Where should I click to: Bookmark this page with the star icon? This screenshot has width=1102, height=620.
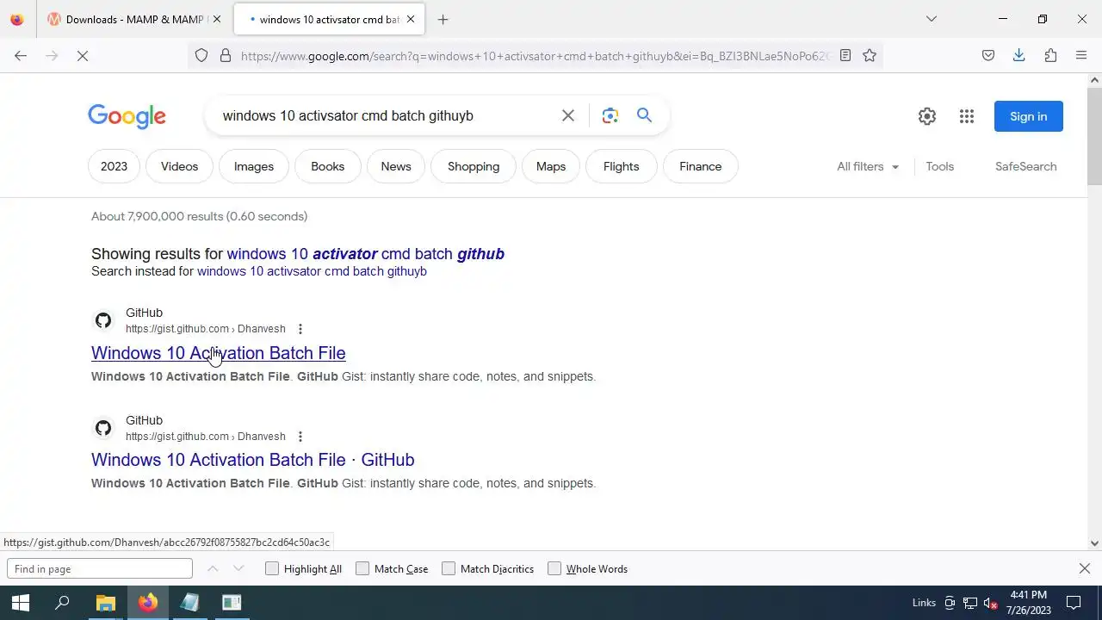(x=870, y=56)
